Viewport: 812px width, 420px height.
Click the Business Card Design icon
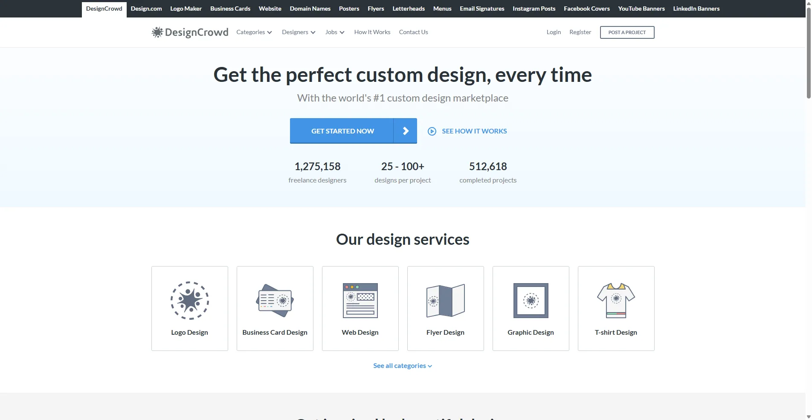tap(275, 301)
